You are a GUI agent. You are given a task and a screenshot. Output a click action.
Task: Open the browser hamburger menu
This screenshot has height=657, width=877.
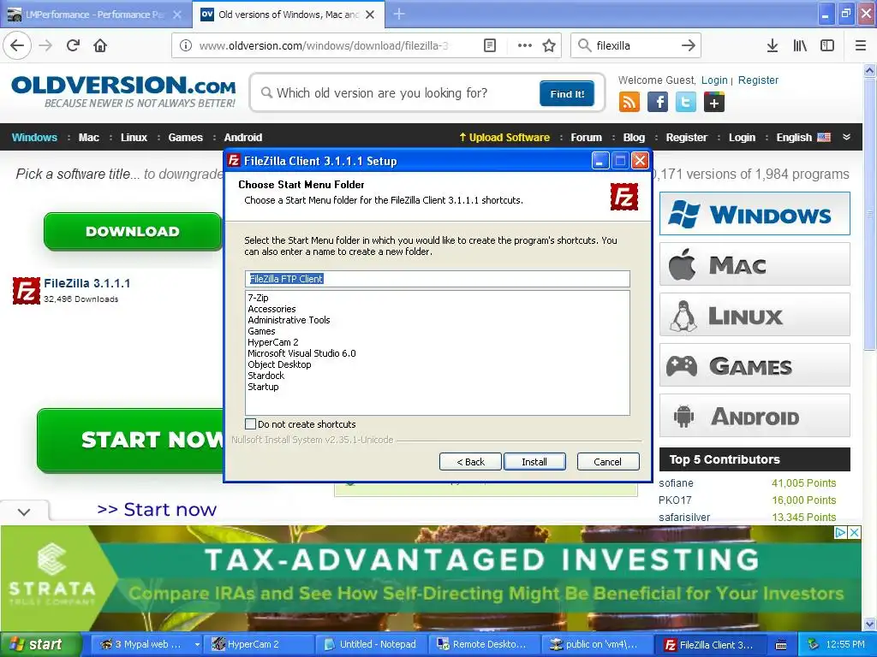click(861, 45)
